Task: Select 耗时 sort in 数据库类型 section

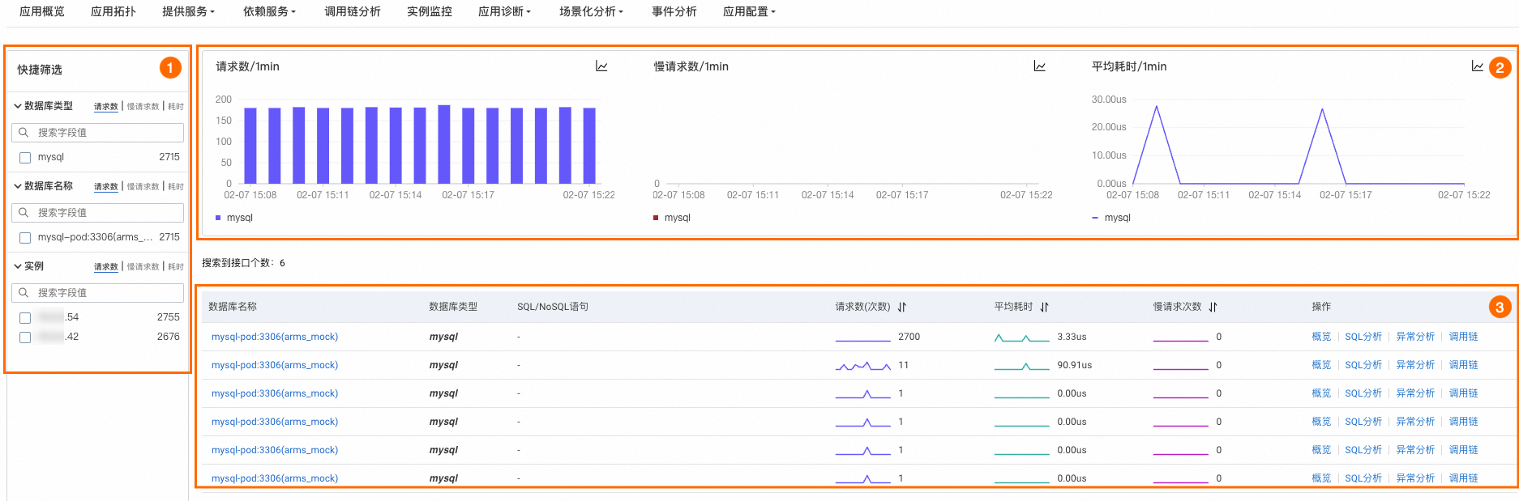Action: click(176, 107)
